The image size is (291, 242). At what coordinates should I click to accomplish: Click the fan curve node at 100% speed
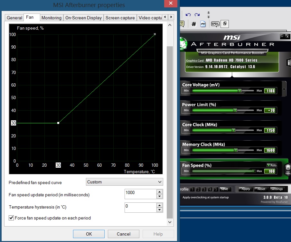click(x=155, y=34)
